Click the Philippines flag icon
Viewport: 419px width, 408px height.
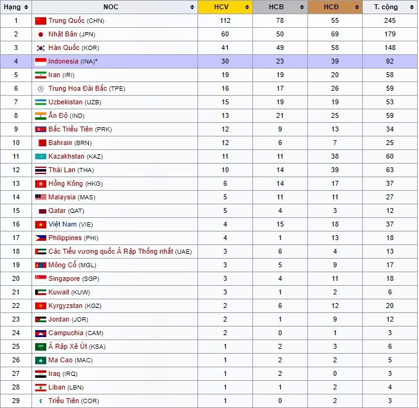[x=41, y=238]
